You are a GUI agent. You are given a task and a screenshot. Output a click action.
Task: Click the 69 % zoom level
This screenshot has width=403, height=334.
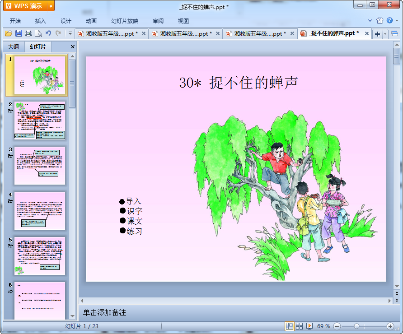pos(323,326)
